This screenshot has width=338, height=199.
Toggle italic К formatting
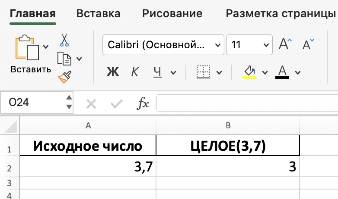(x=135, y=72)
